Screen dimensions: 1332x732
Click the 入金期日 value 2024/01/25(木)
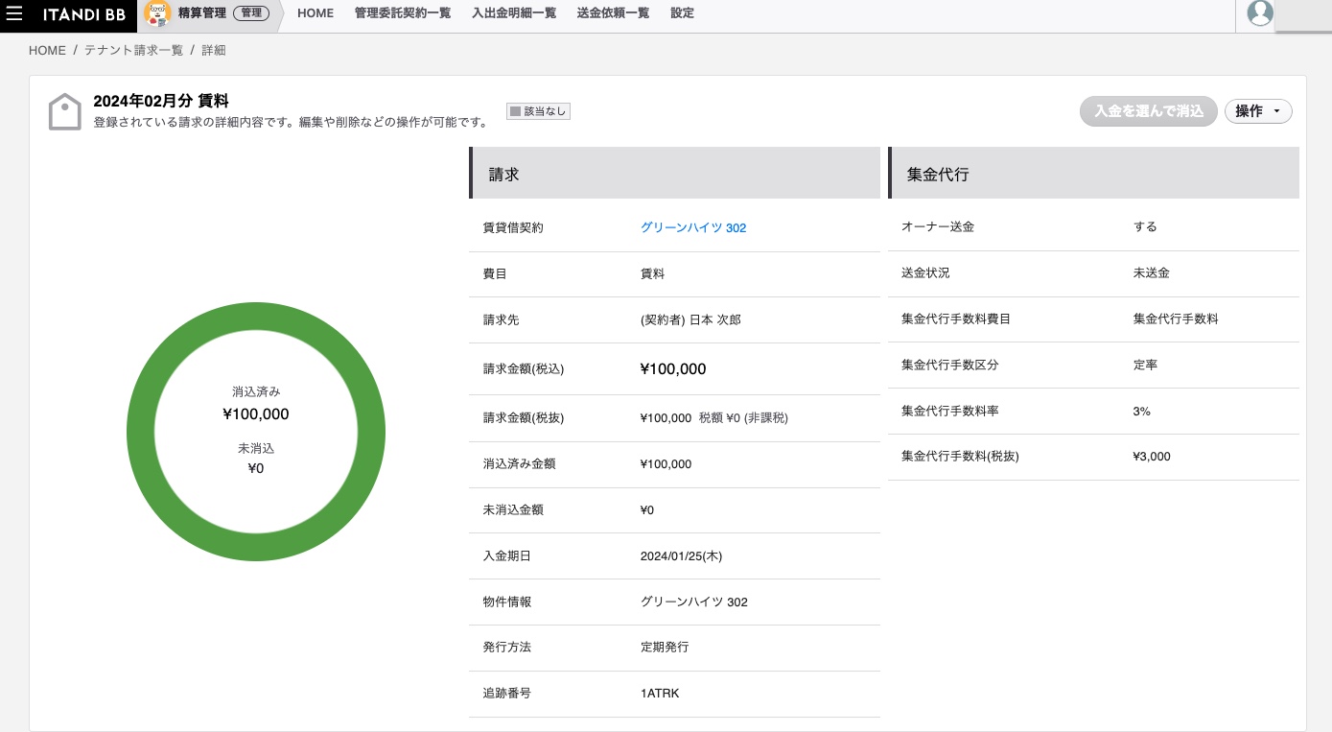[681, 555]
